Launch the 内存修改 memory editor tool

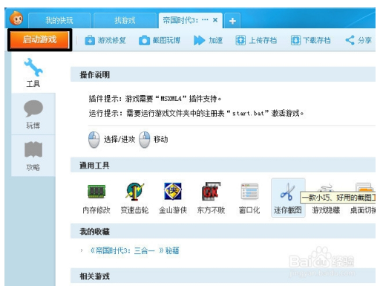[x=96, y=198]
